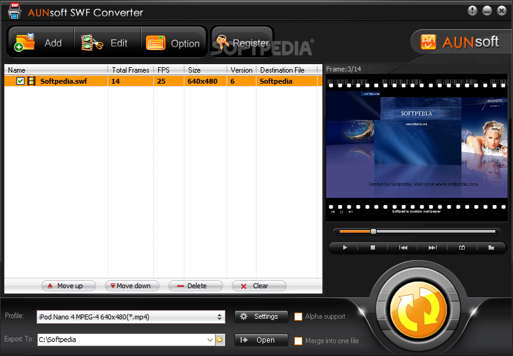Take a snapshot of the preview frame
The image size is (513, 356).
tap(462, 248)
